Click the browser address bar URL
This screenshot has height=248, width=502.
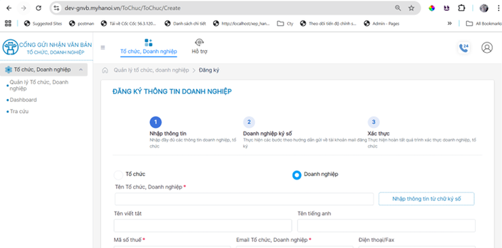122,8
